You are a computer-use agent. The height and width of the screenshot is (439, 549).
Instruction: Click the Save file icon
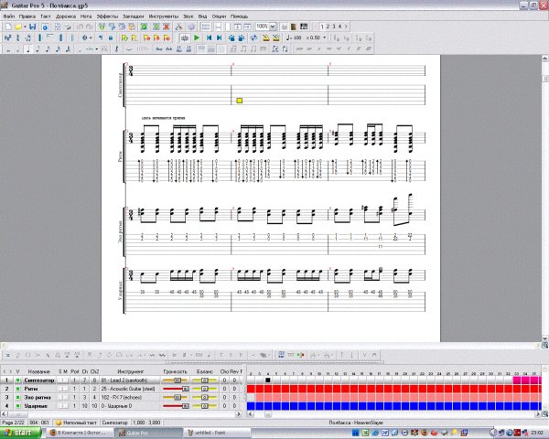(x=32, y=27)
